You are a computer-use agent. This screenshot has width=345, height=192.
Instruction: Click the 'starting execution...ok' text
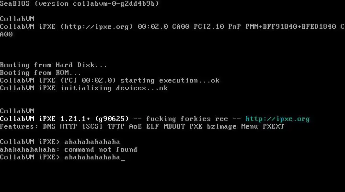tap(170, 81)
